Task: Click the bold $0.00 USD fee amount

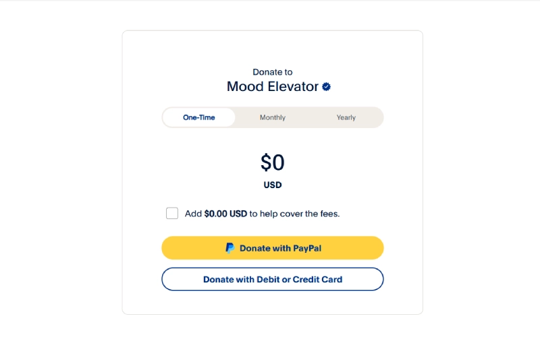Action: (x=225, y=214)
